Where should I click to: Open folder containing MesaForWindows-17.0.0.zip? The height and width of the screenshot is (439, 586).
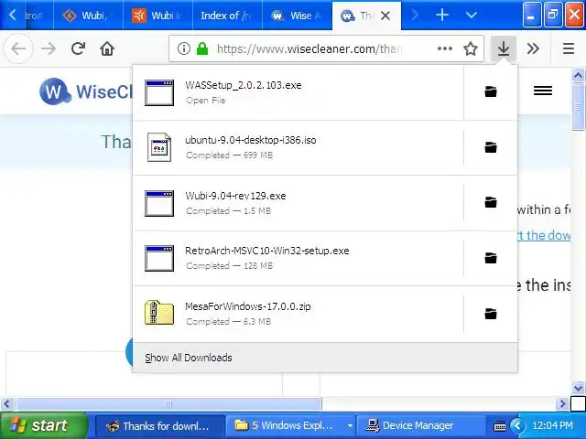pyautogui.click(x=491, y=314)
